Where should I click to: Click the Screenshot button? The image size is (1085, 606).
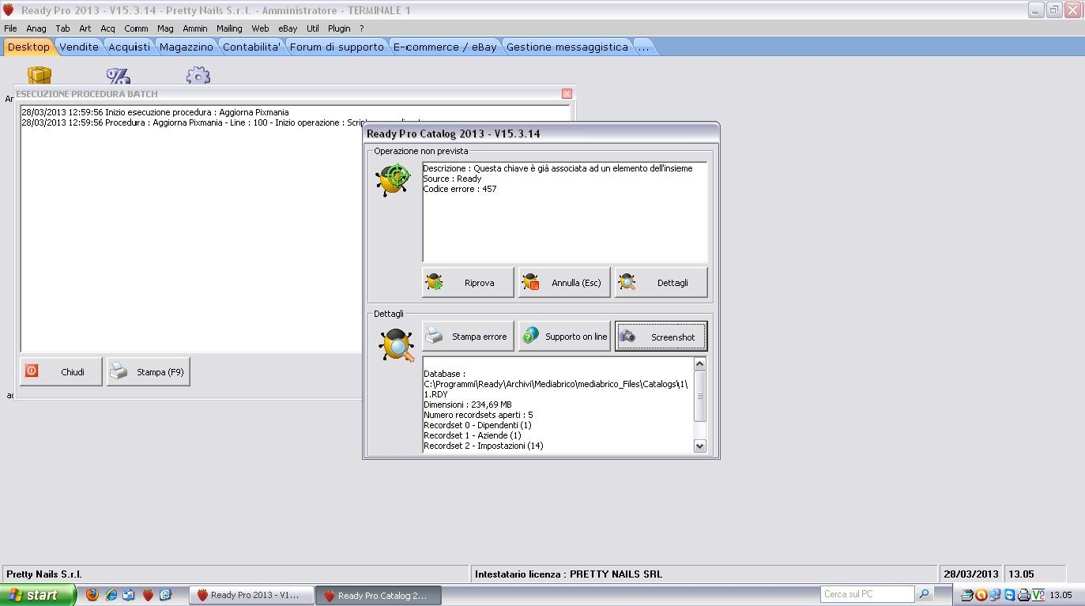[661, 337]
